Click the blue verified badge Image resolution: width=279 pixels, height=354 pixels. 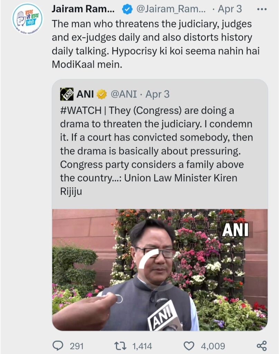click(127, 9)
